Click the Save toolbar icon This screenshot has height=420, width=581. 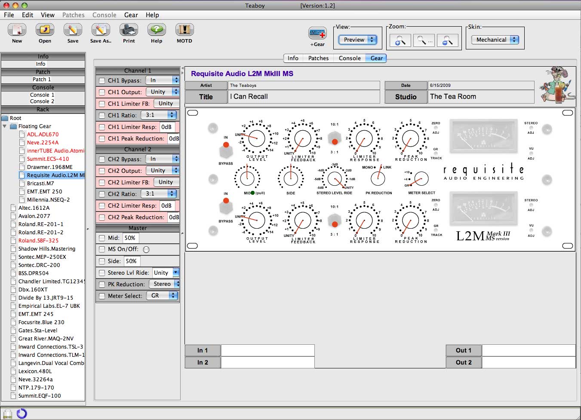(73, 30)
